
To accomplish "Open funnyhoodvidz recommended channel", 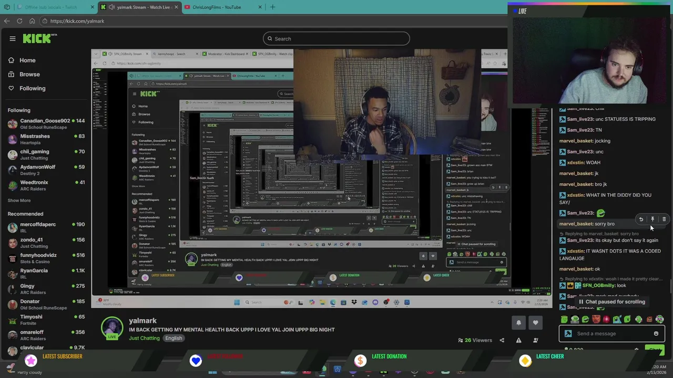I will click(x=46, y=258).
